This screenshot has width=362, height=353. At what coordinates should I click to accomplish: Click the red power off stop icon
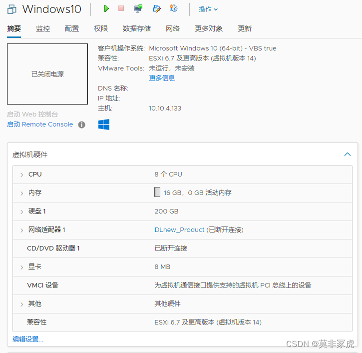pos(121,8)
